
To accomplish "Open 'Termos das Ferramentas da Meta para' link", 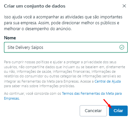I will click(92, 93).
